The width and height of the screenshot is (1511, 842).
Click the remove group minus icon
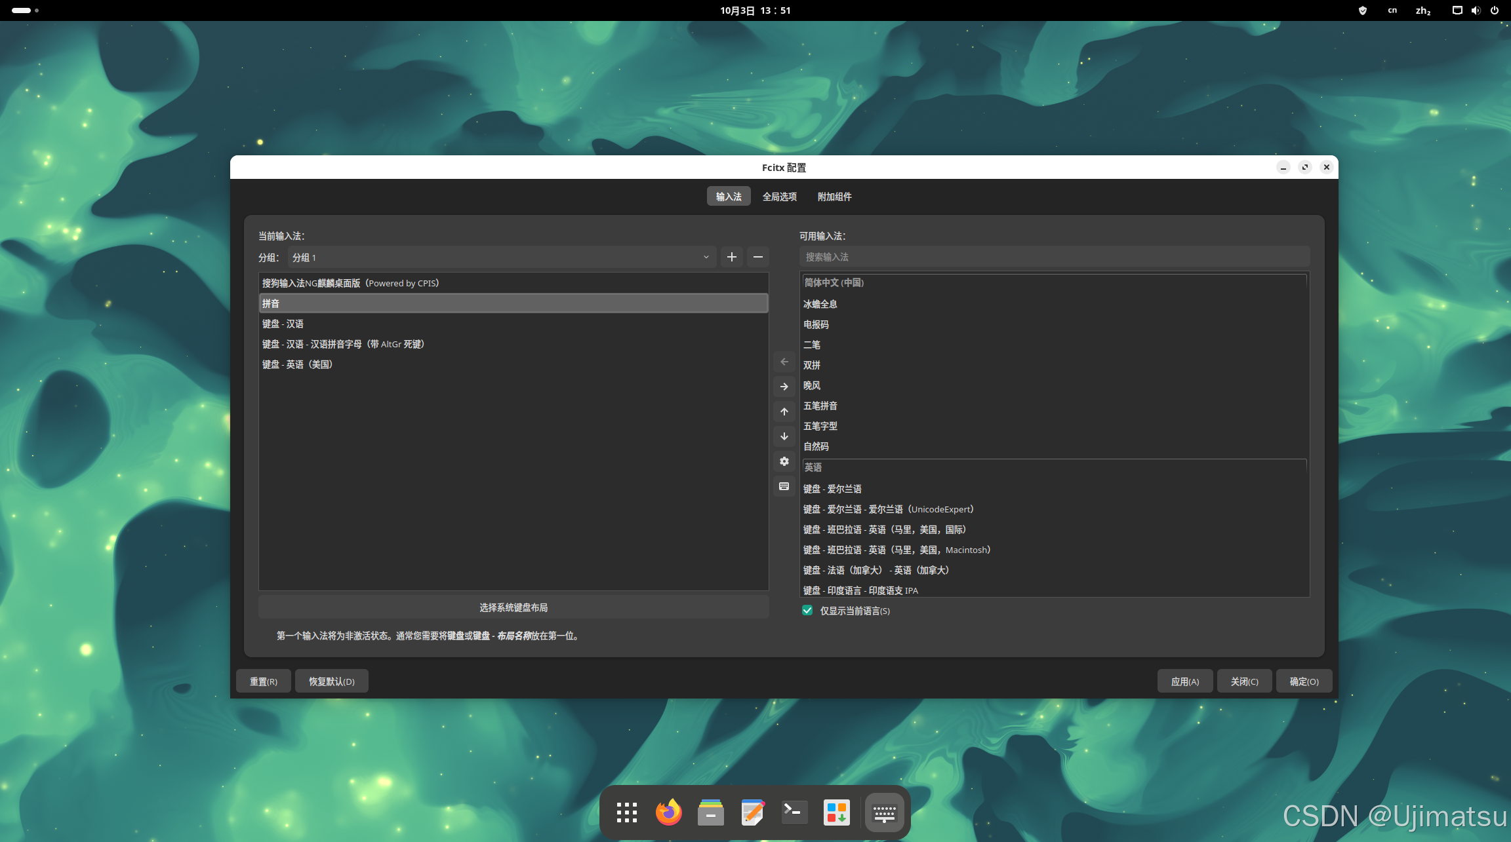[x=758, y=257]
